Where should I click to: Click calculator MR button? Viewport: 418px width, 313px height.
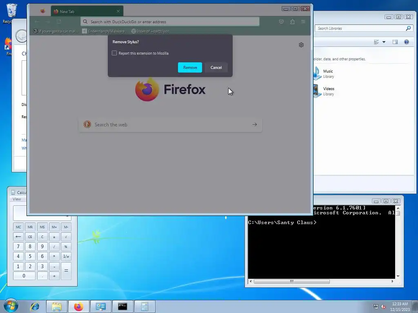point(30,227)
